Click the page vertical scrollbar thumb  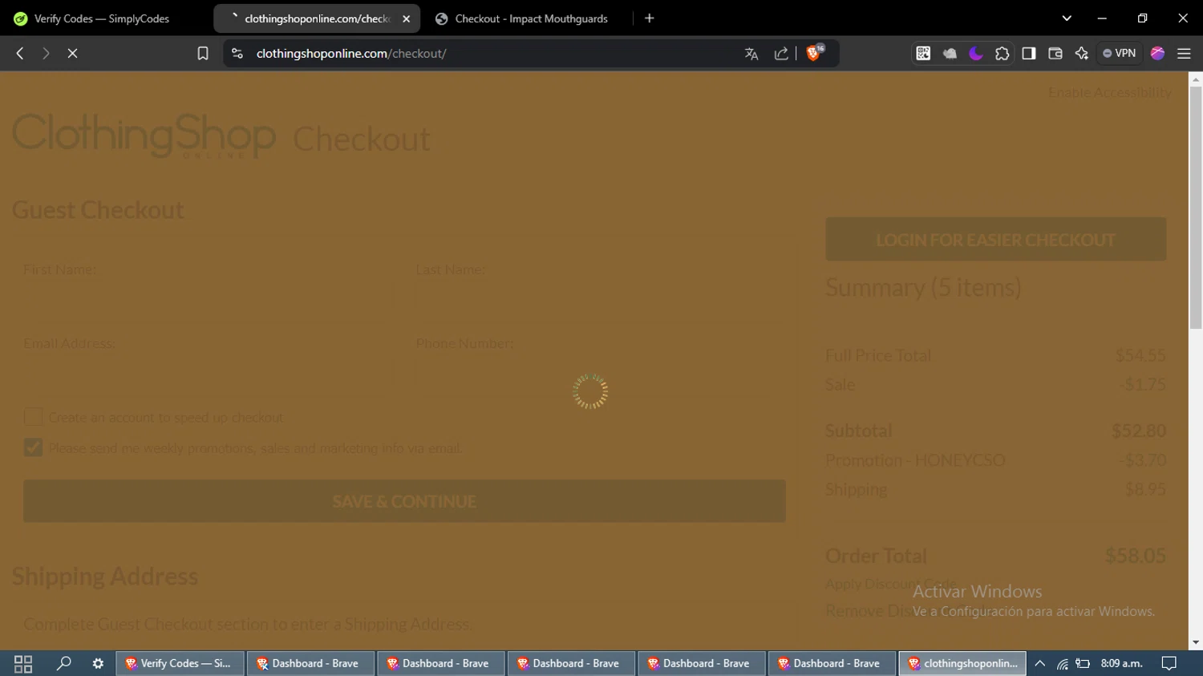tap(1196, 207)
